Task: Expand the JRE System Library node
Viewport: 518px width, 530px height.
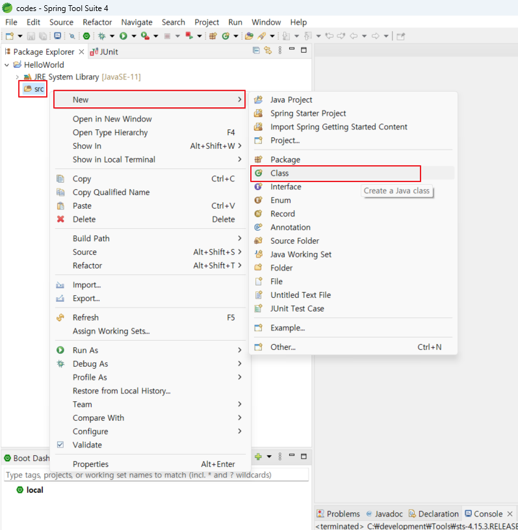Action: coord(17,77)
